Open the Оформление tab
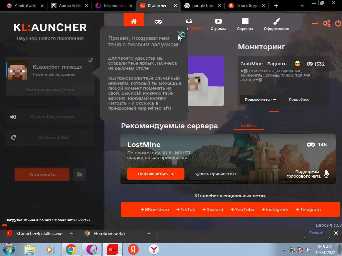 (276, 24)
